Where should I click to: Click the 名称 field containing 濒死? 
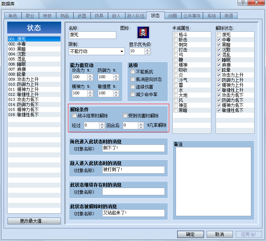tap(93, 35)
